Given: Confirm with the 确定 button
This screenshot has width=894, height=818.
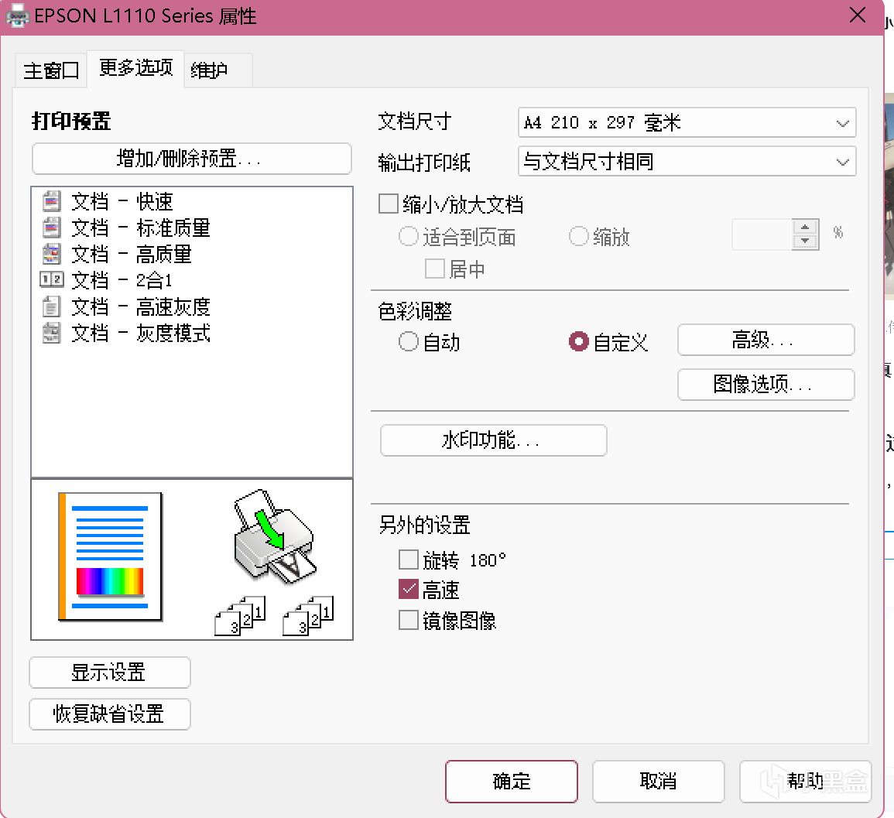Looking at the screenshot, I should coord(512,781).
